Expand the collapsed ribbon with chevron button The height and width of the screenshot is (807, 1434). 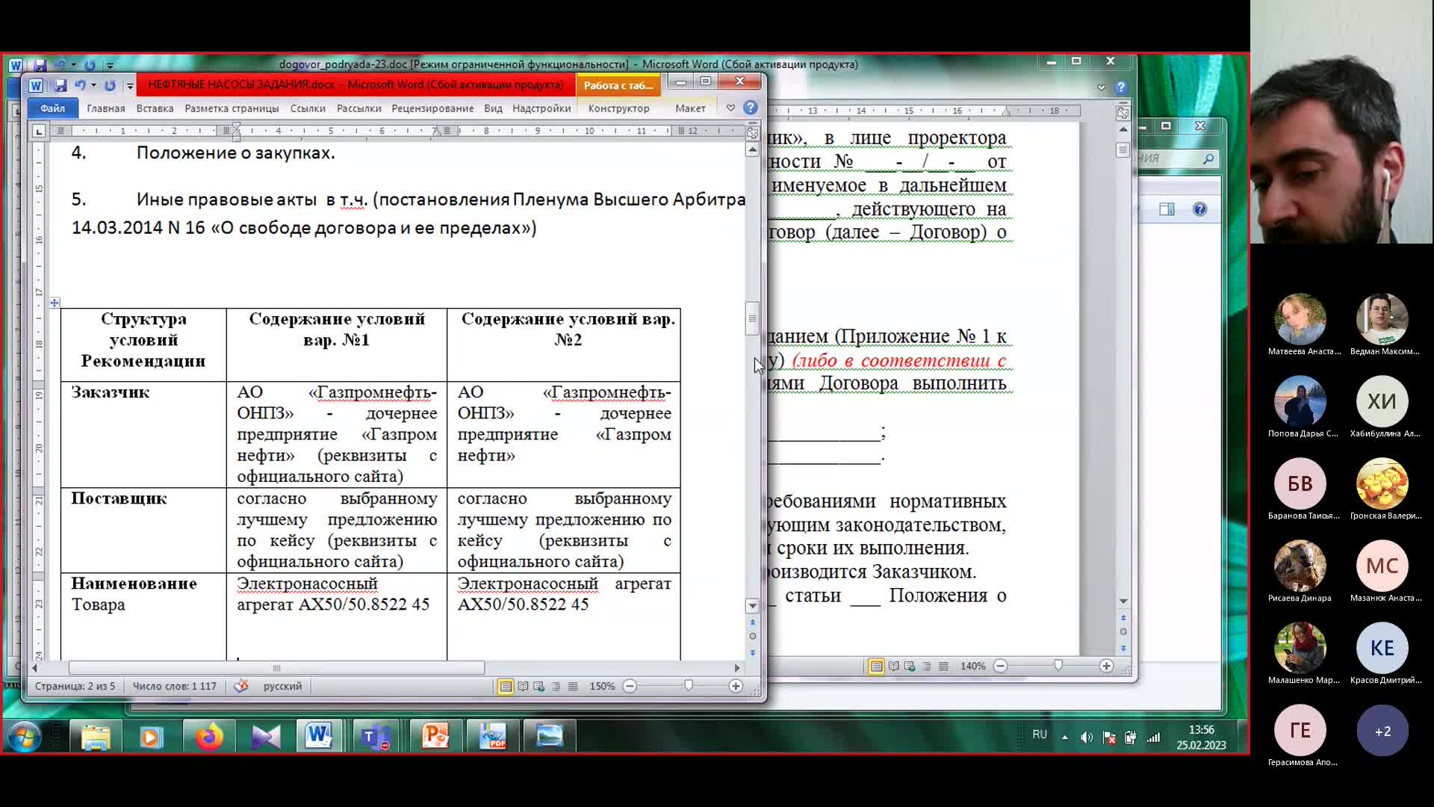click(x=730, y=108)
